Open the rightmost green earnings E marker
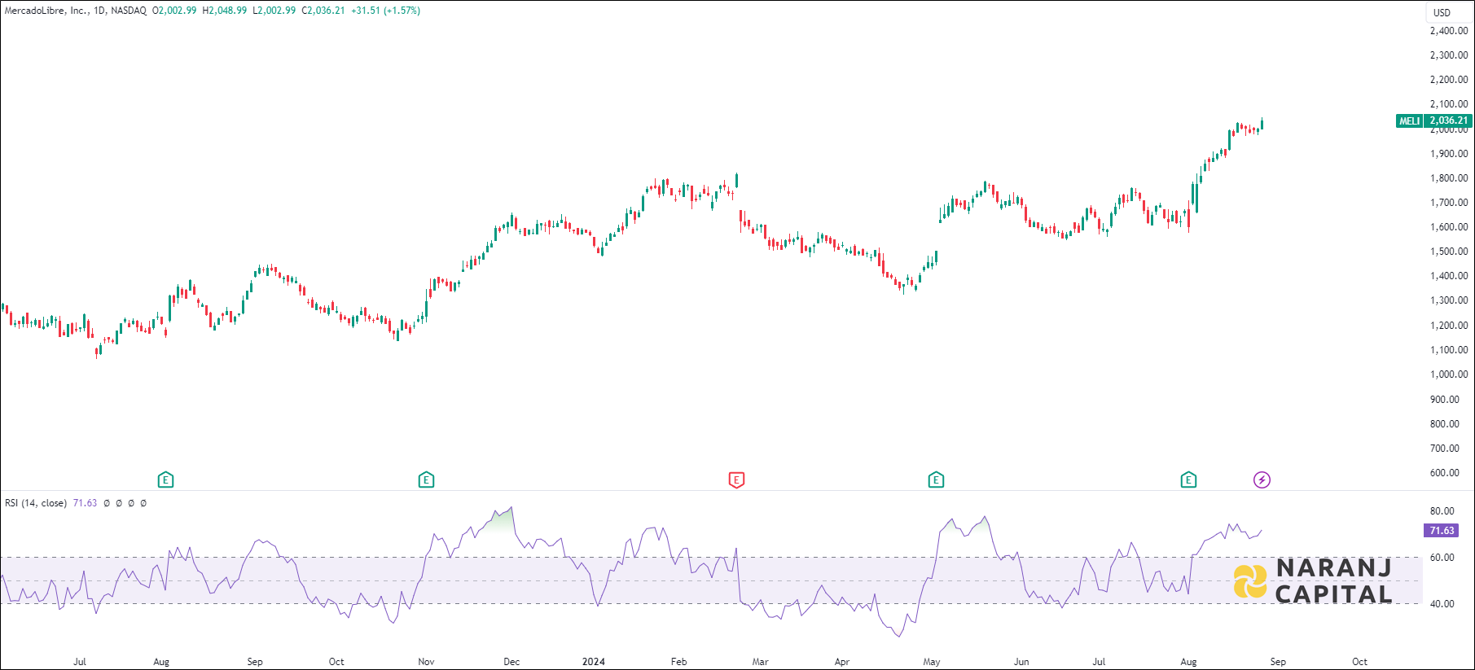Screen dimensions: 1475x670 point(1188,480)
